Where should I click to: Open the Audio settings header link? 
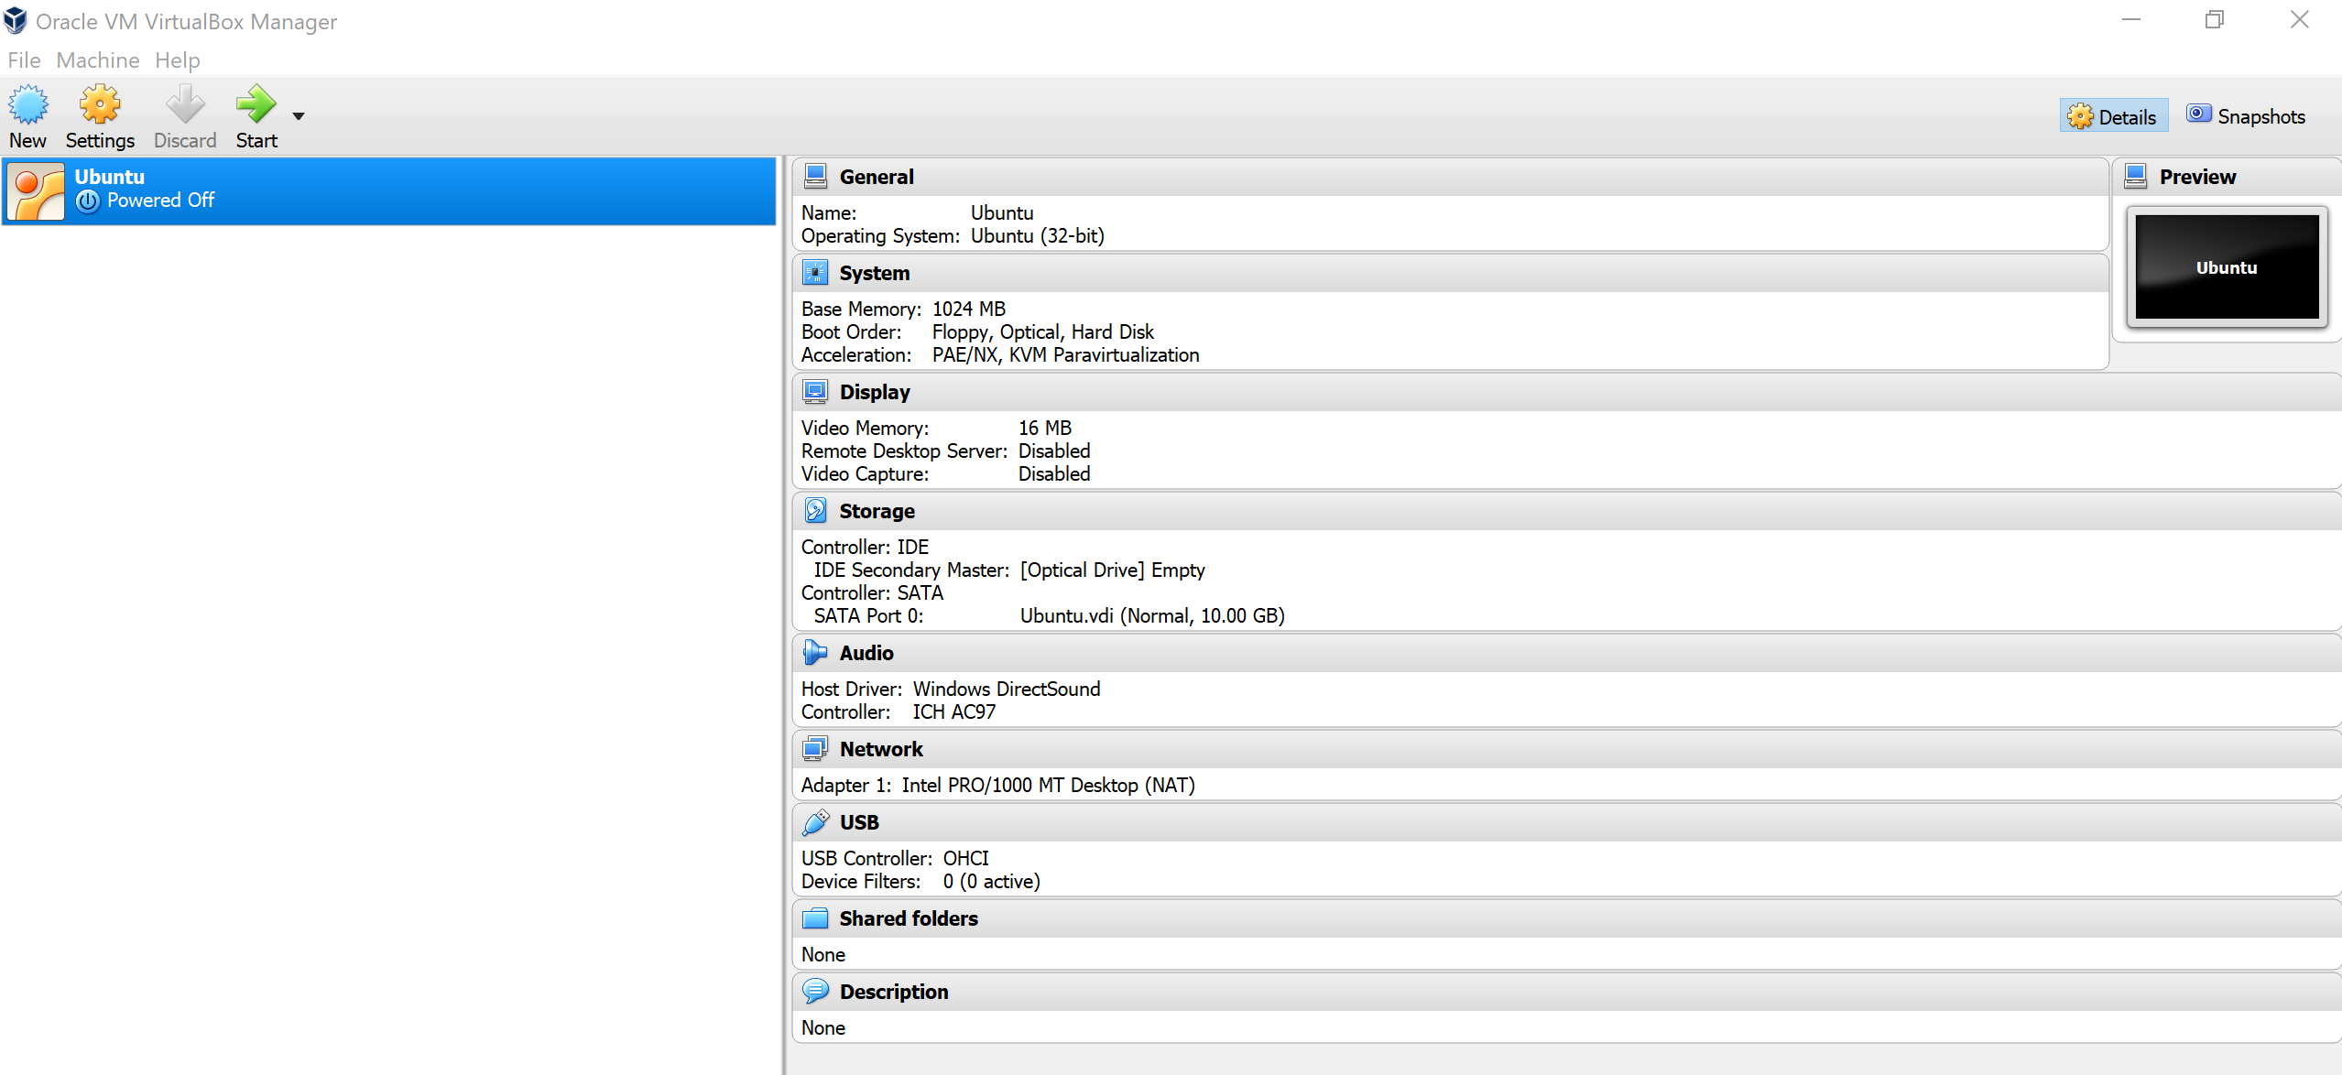866,653
